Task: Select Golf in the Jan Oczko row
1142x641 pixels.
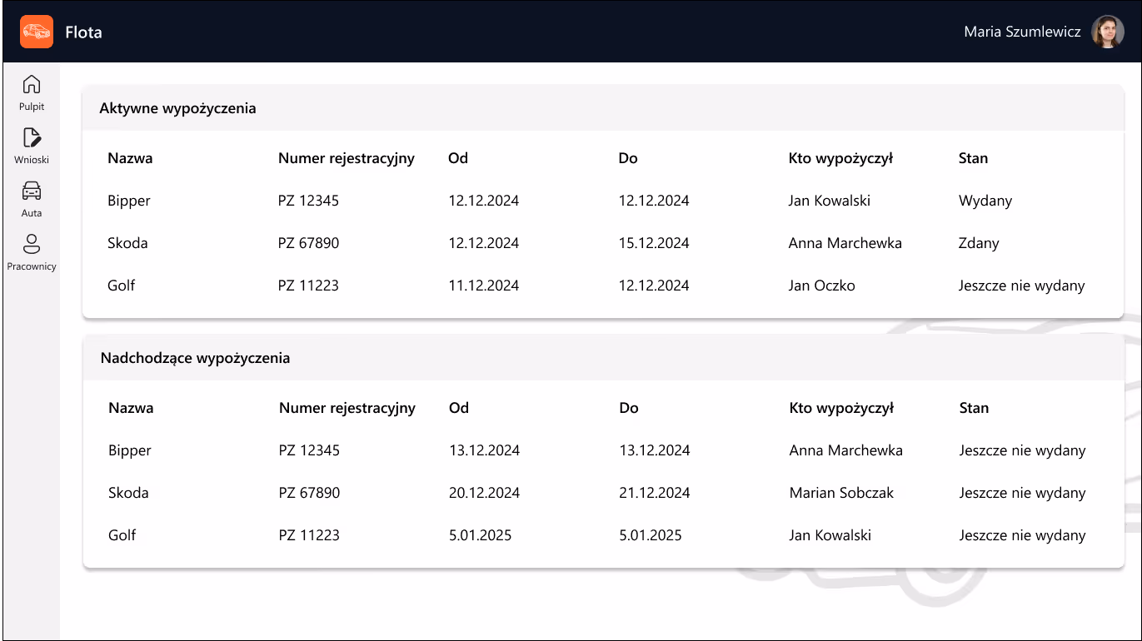Action: (121, 286)
